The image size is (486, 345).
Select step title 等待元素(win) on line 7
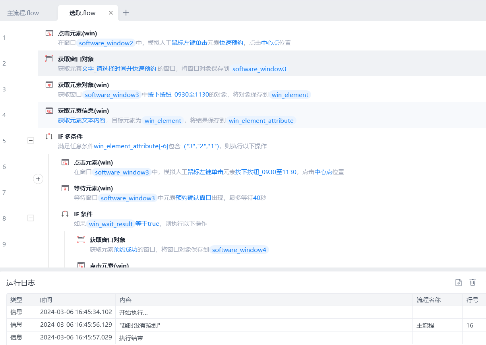93,188
